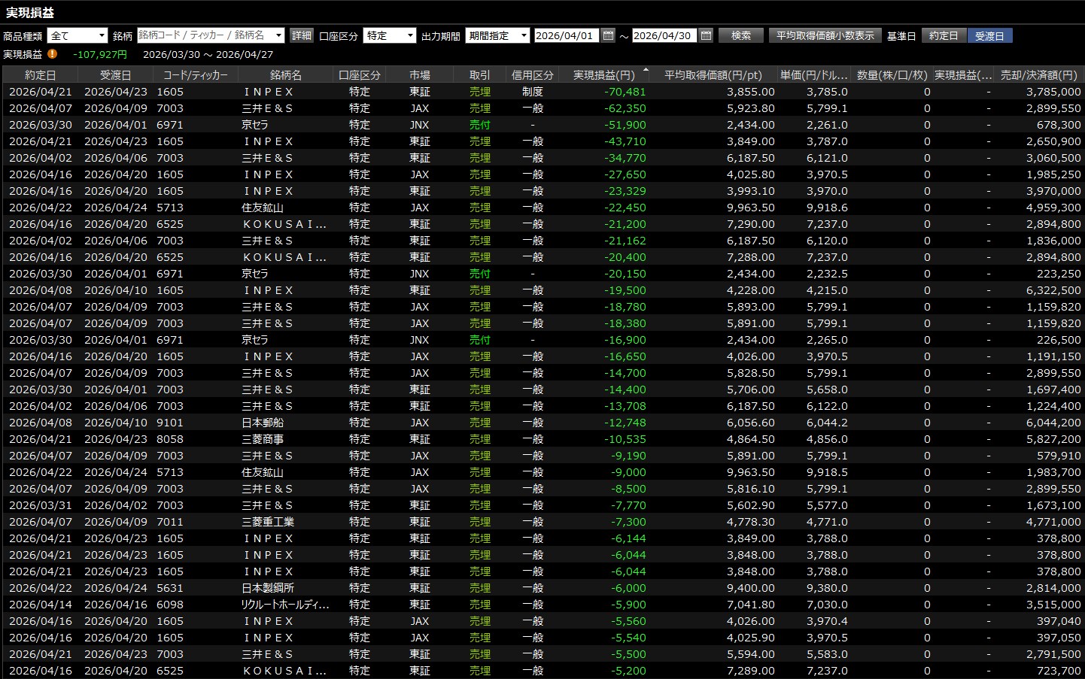Click the sort arrow on 実現損益(円) column

(646, 70)
